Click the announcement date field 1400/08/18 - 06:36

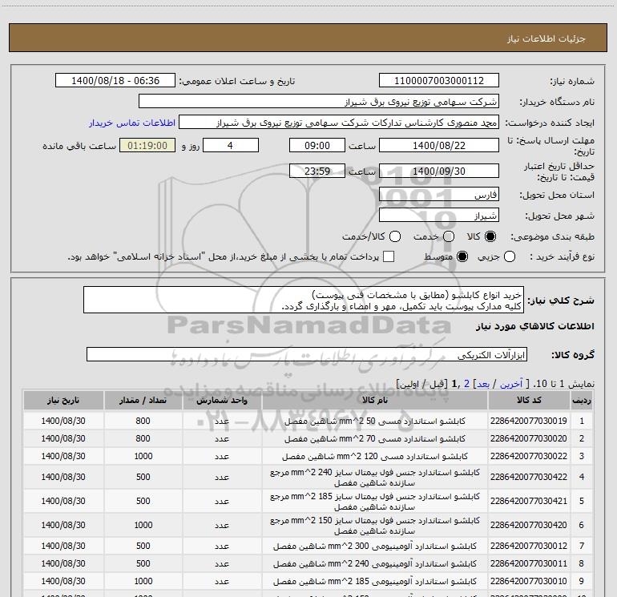click(x=115, y=81)
